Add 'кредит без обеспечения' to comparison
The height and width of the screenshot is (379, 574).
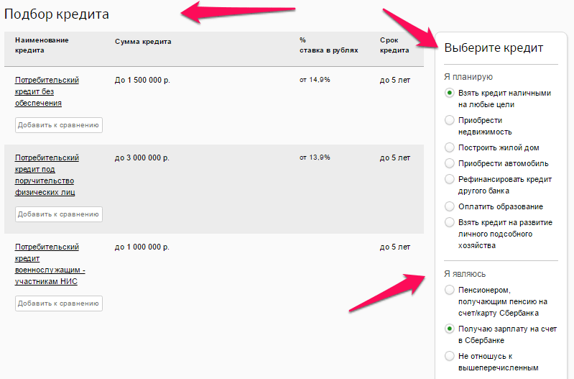click(58, 125)
